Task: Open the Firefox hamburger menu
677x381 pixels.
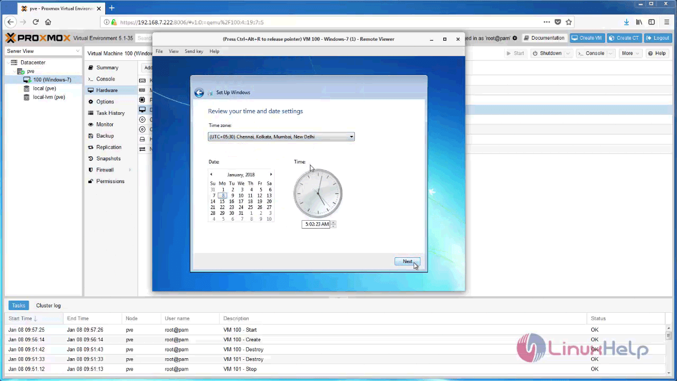Action: (666, 22)
